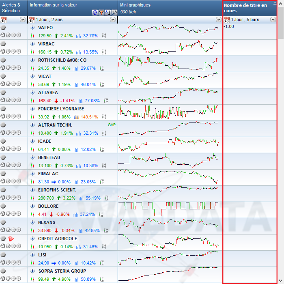The image size is (284, 284).
Task: Open the info icon for VALEO
Action: pos(32,28)
